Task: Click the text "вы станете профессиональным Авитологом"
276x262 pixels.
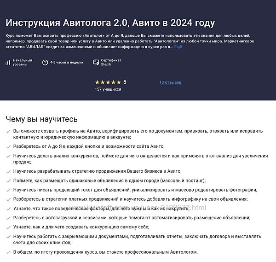Action: point(148,252)
